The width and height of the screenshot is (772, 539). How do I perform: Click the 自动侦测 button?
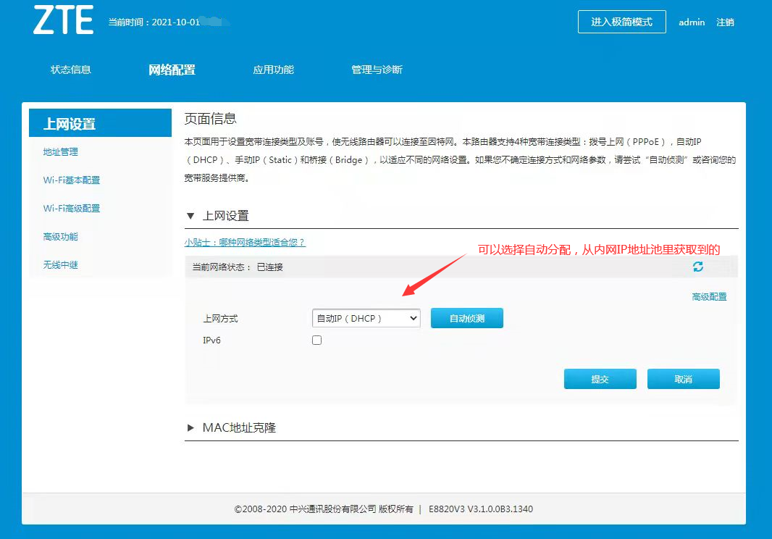(466, 318)
